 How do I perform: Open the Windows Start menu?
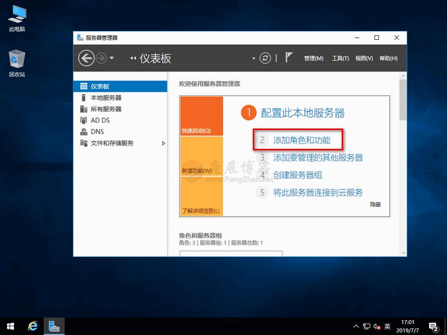click(10, 326)
